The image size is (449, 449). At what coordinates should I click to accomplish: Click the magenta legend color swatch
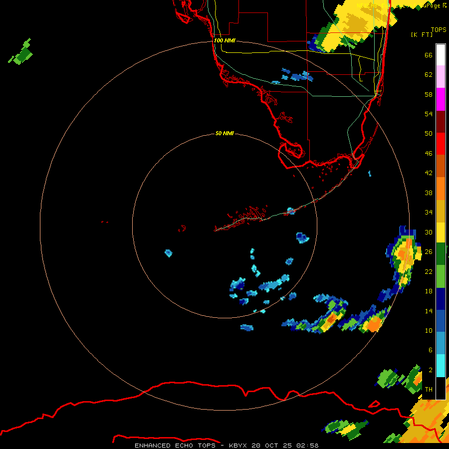(441, 99)
